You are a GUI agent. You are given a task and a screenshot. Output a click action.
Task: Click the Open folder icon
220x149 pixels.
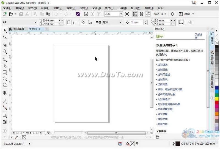point(11,14)
